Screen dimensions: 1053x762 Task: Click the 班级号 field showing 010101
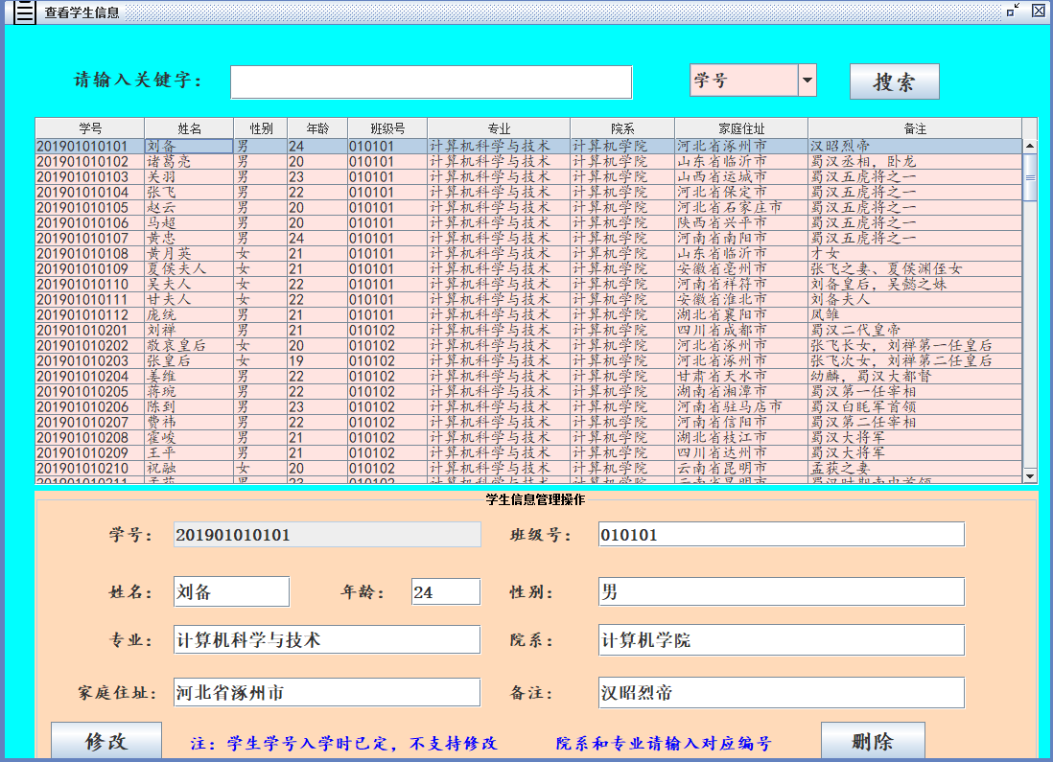(x=782, y=535)
